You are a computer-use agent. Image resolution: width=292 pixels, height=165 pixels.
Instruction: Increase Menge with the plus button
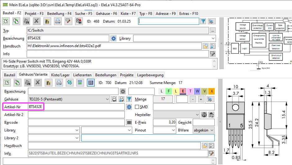201,99
